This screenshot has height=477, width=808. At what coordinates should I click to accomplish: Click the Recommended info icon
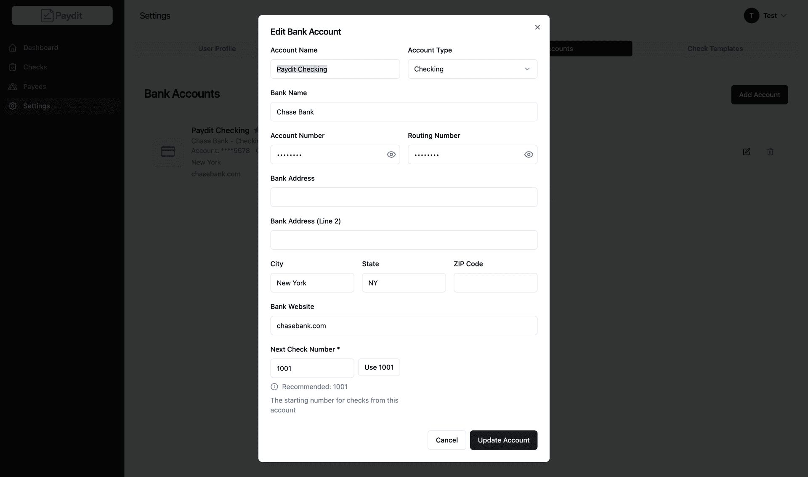[274, 386]
